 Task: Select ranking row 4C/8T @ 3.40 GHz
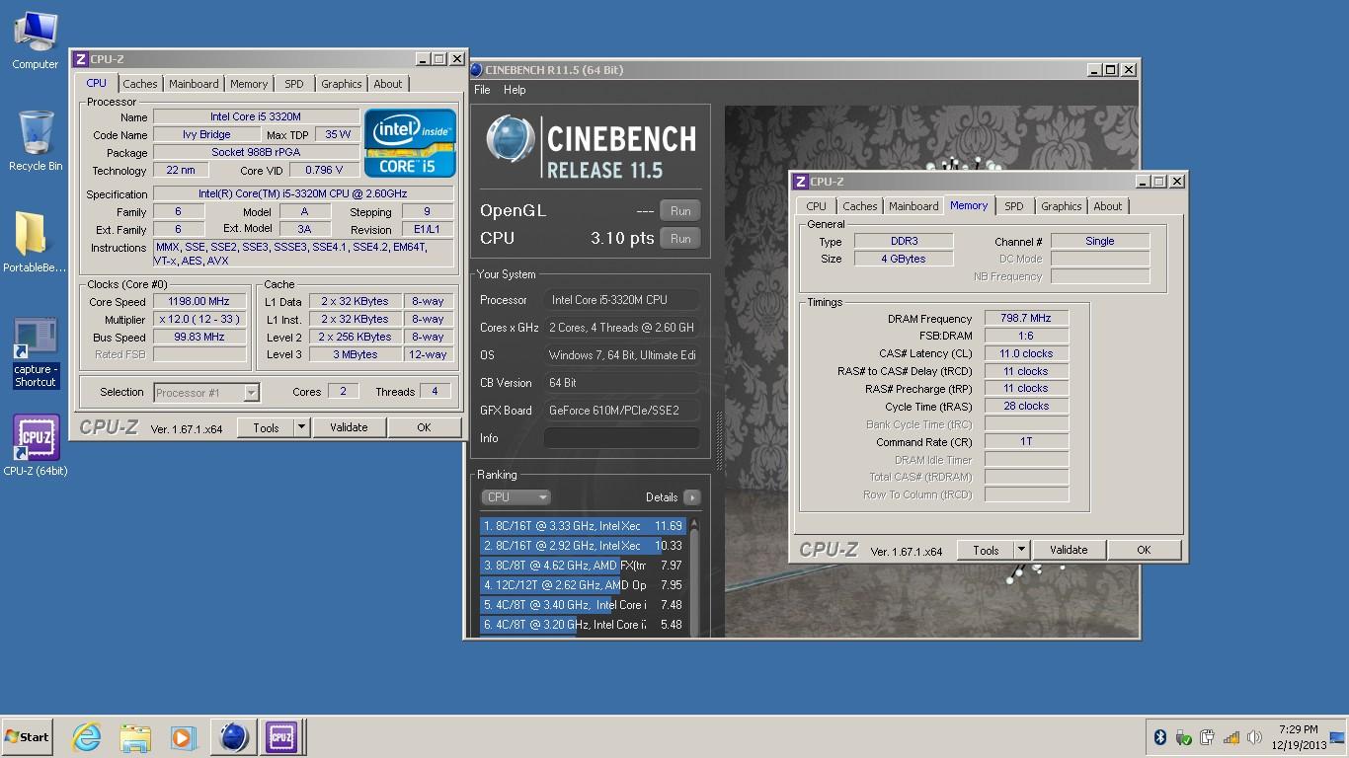[583, 605]
